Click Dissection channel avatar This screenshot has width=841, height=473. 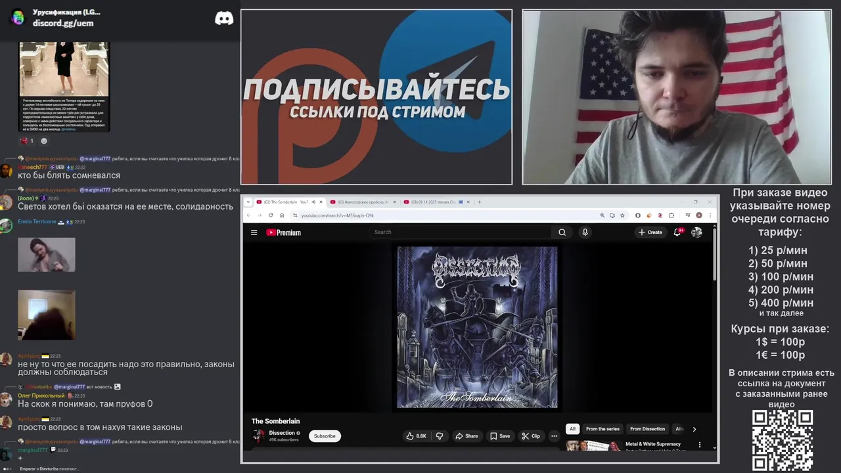coord(259,436)
